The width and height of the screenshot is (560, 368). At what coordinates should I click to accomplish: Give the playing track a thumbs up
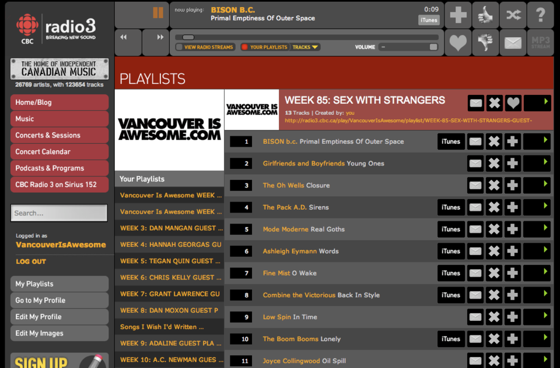tap(485, 15)
